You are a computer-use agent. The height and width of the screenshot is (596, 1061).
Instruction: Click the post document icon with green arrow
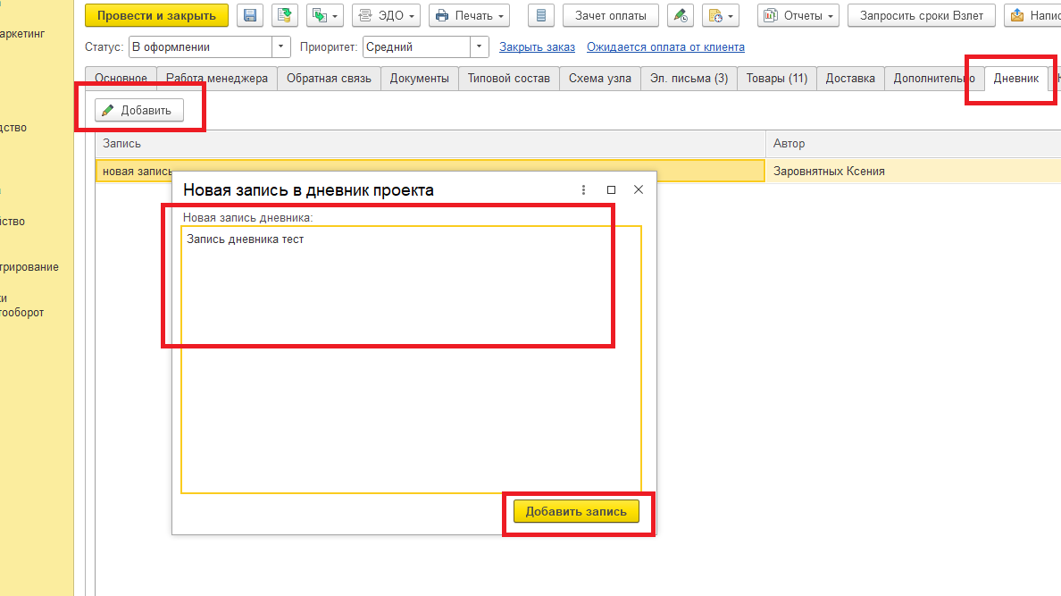284,15
